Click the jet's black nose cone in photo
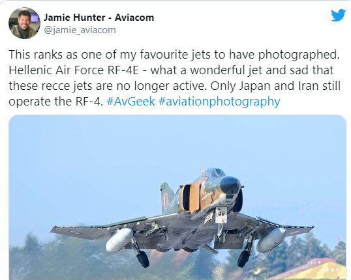 pos(230,184)
